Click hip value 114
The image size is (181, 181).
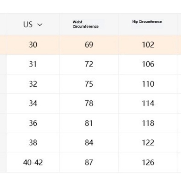pos(148,103)
